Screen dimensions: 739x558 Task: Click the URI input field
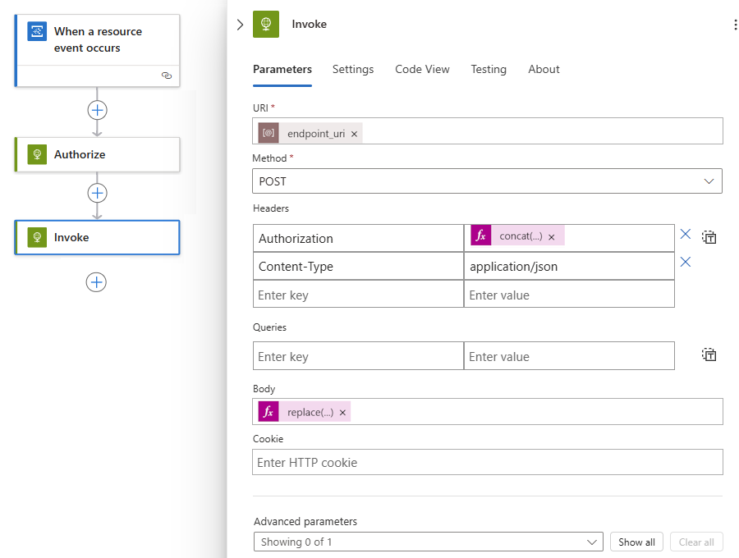tap(487, 131)
